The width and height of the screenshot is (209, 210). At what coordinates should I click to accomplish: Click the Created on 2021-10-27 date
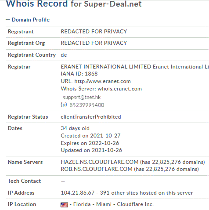click(90, 136)
